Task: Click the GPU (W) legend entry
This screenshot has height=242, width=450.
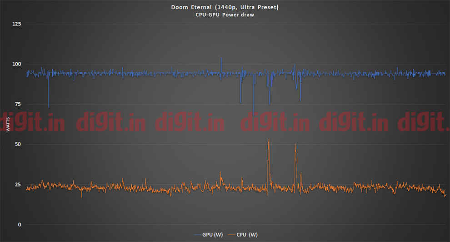Action: (x=208, y=235)
